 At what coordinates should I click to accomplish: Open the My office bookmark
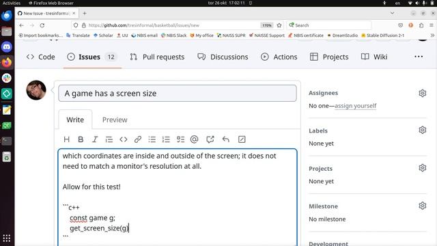[x=202, y=36]
